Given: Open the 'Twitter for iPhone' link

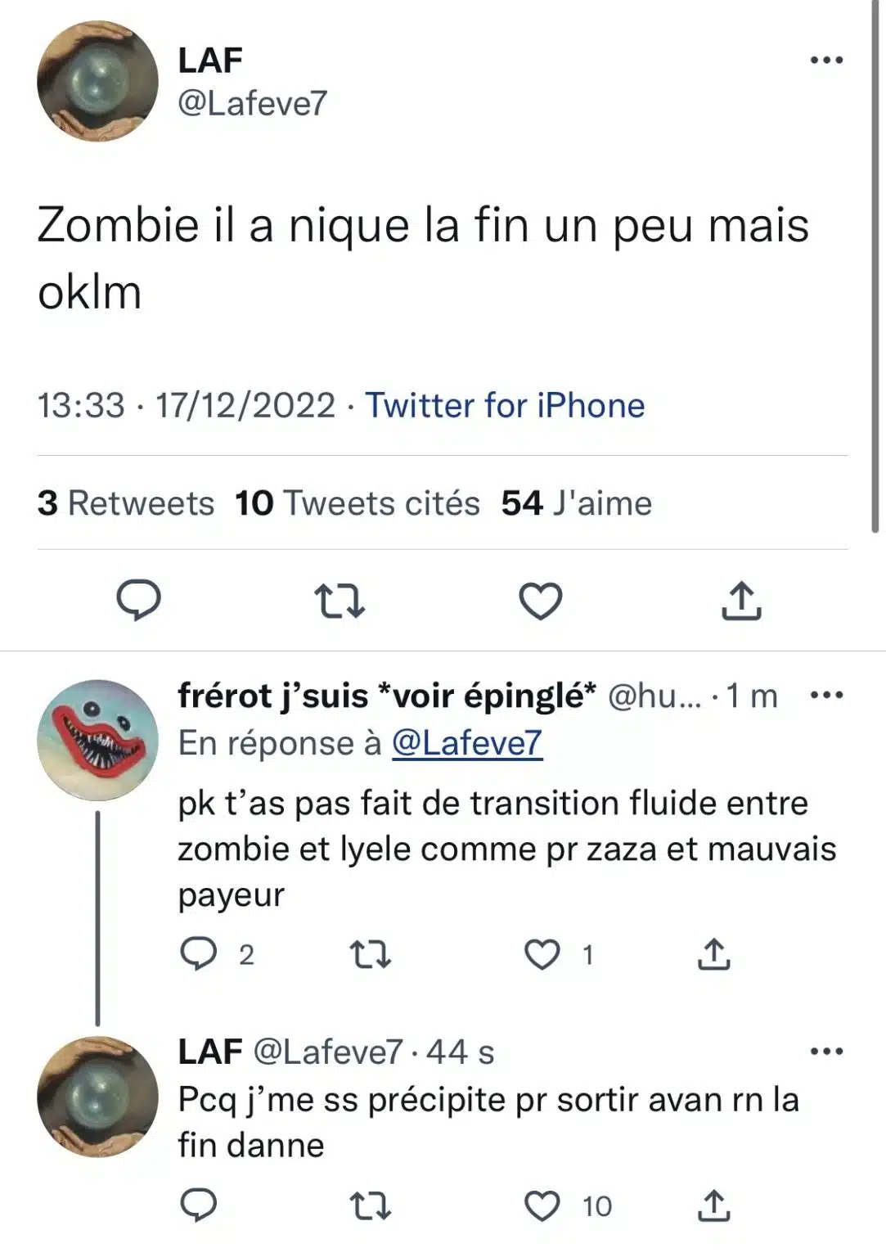Looking at the screenshot, I should click(505, 405).
